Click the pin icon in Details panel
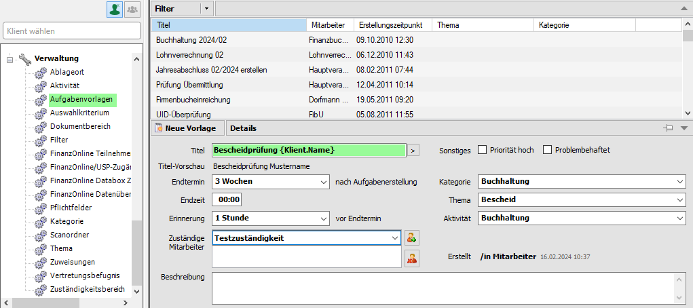Screen dimensions: 693x308 click(669, 128)
